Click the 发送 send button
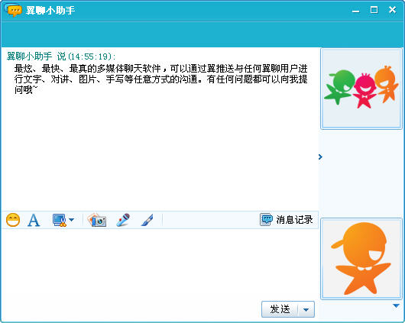The width and height of the screenshot is (405, 323). [280, 309]
